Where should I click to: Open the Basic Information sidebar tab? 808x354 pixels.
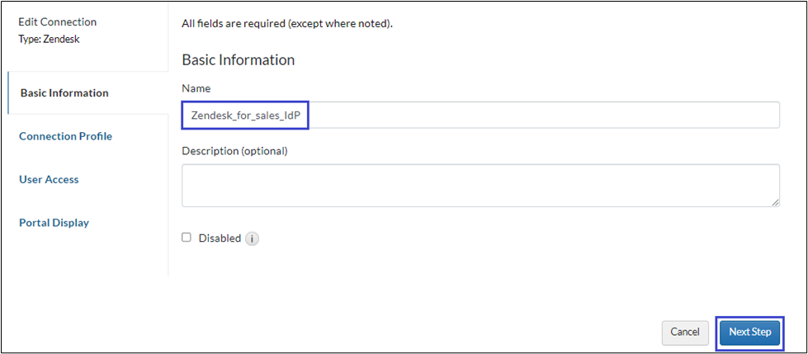(64, 93)
